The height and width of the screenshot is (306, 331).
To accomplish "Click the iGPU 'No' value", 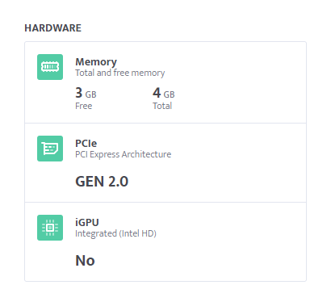I will 85,261.
